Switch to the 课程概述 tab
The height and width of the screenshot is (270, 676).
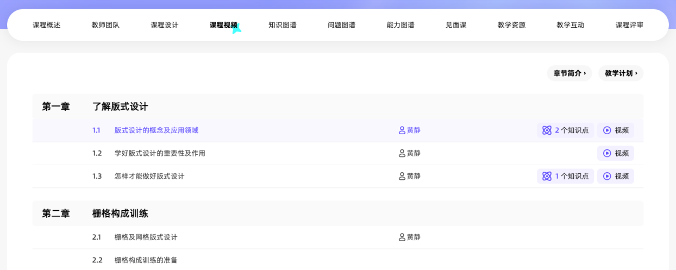point(47,25)
